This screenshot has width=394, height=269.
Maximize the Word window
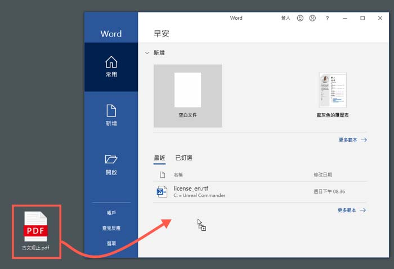362,18
